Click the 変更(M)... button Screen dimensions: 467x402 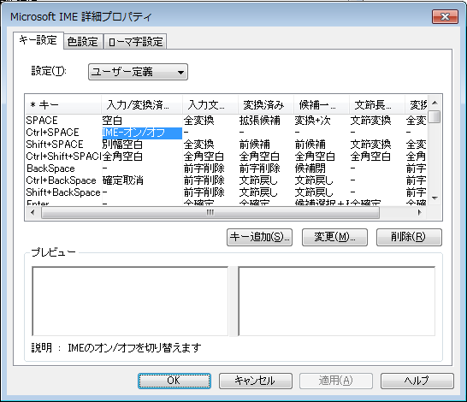click(x=334, y=237)
